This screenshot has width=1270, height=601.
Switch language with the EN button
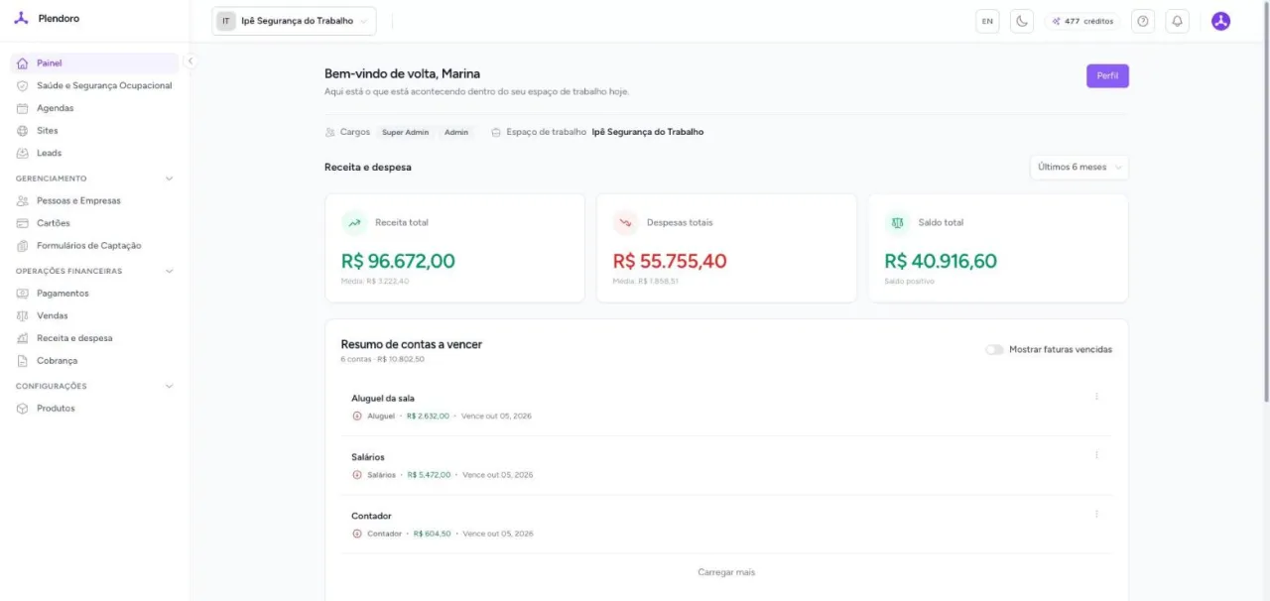987,21
